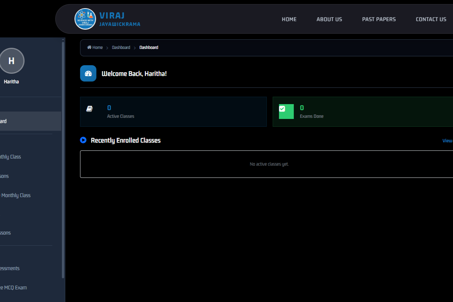The width and height of the screenshot is (453, 302).
Task: Go to ABOUT US page
Action: tap(329, 19)
